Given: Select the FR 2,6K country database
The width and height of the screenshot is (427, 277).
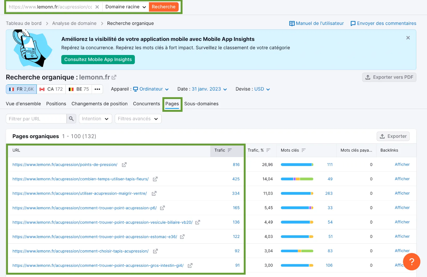Looking at the screenshot, I should tap(21, 89).
